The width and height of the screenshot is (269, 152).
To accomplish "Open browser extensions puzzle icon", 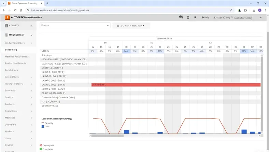I will pos(245,10).
